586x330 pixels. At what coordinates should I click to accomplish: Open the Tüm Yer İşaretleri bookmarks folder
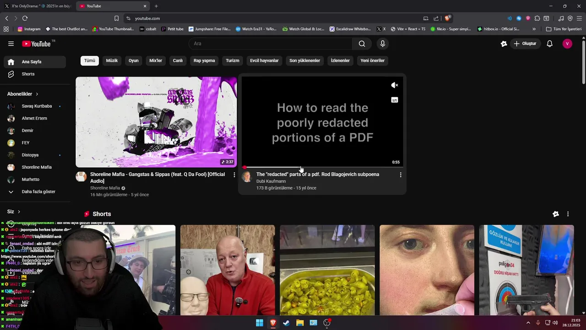coord(564,29)
